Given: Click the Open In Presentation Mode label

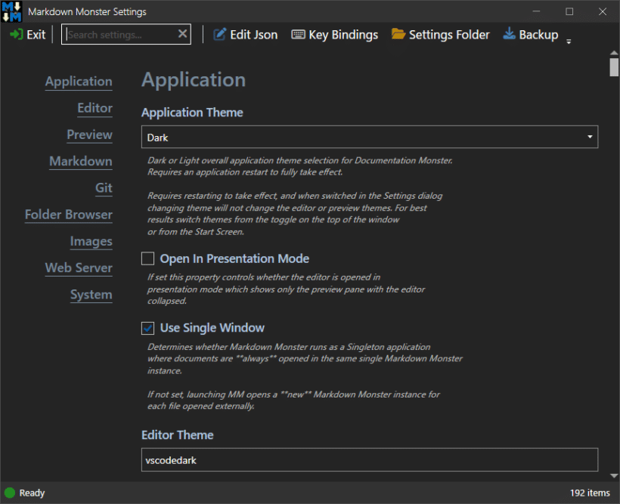Looking at the screenshot, I should tap(234, 258).
